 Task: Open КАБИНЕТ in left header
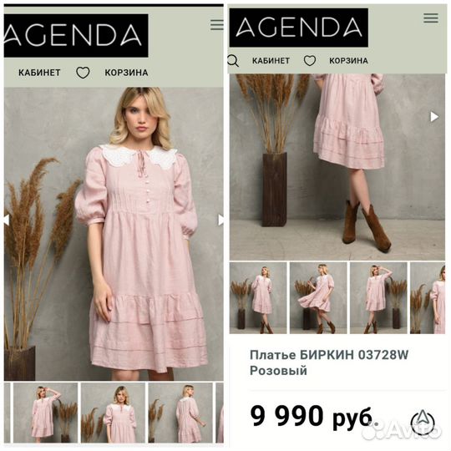click(x=39, y=73)
